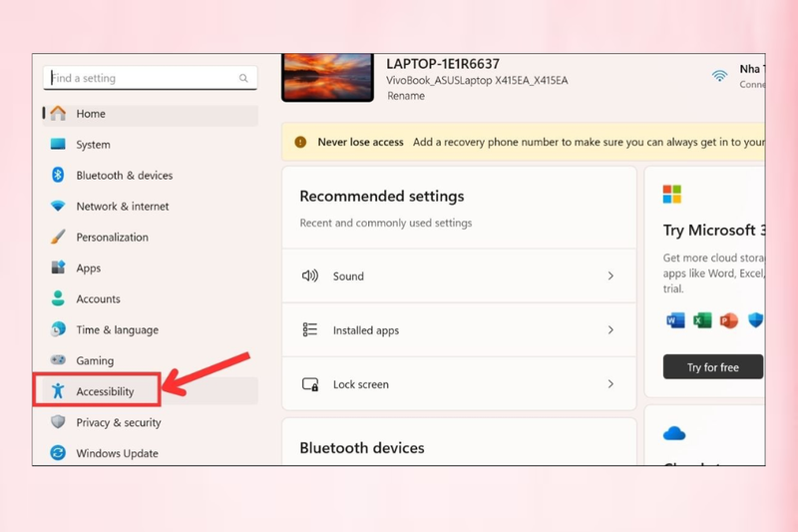Viewport: 798px width, 532px height.
Task: Open the Gaming settings
Action: tap(151, 360)
